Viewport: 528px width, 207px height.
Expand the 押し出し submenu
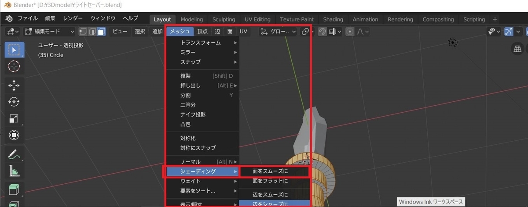pos(202,86)
